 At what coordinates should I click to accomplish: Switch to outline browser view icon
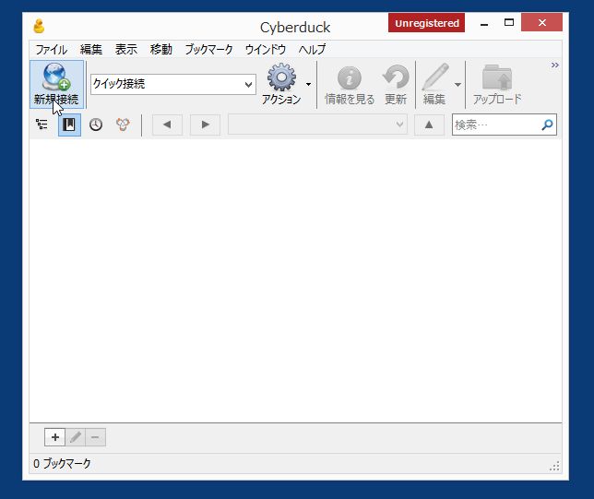click(42, 125)
